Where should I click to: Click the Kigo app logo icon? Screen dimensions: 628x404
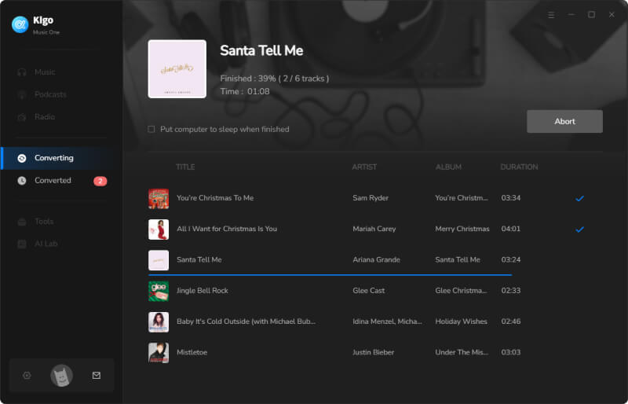20,24
